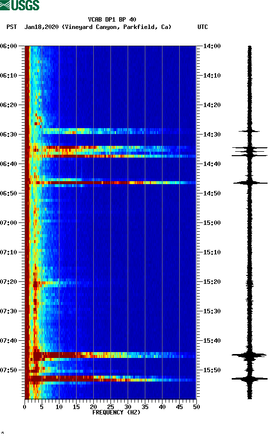Click the 07:20 PST time label
This screenshot has width=271, height=438.
tap(8, 282)
